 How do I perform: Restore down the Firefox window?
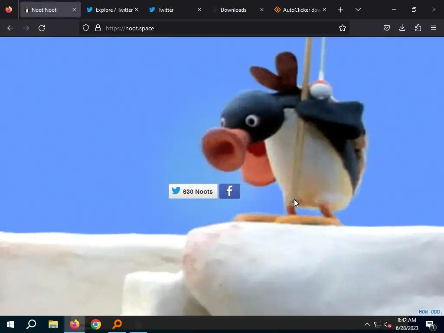point(414,10)
